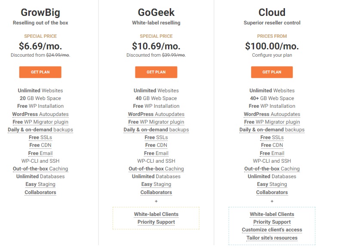Open WordPress Autoupdates tooltip in GrowBig column
The image size is (352, 249).
(x=40, y=114)
